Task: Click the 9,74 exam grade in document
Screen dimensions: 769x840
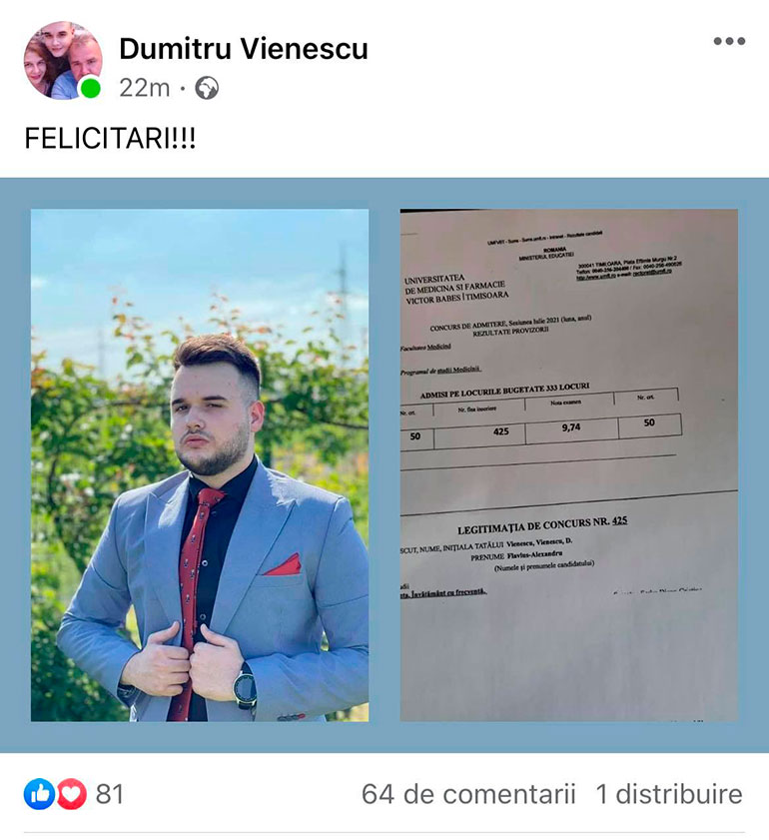Action: pyautogui.click(x=571, y=427)
